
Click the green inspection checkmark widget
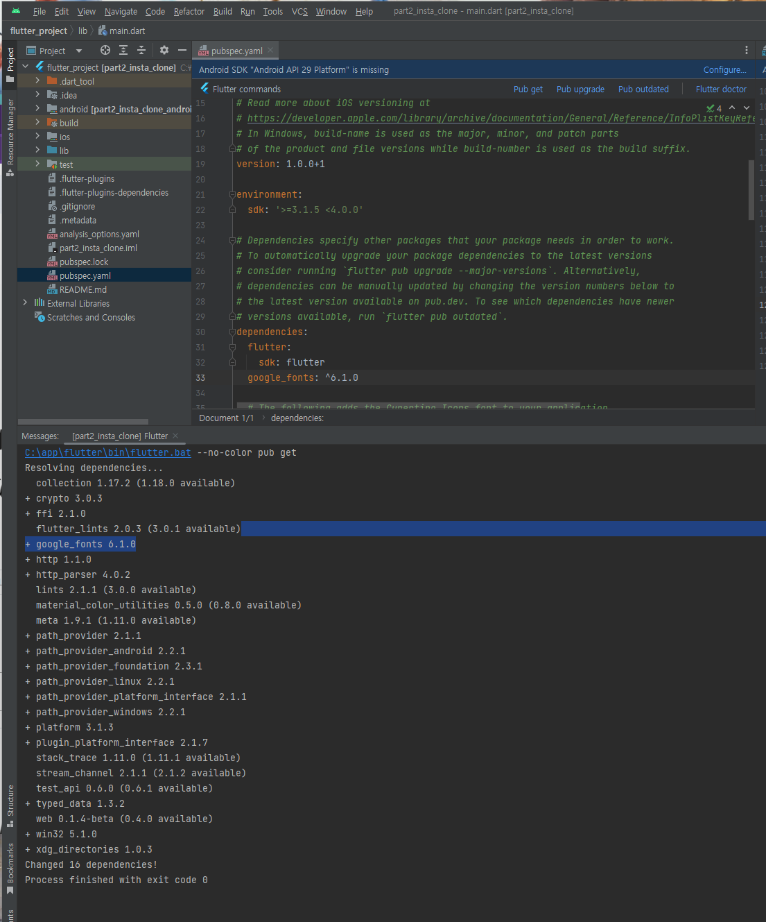tap(713, 108)
